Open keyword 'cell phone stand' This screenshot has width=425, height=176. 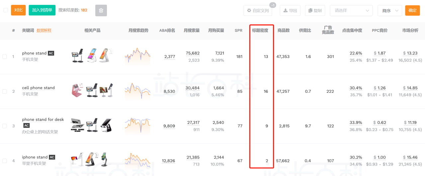point(38,88)
